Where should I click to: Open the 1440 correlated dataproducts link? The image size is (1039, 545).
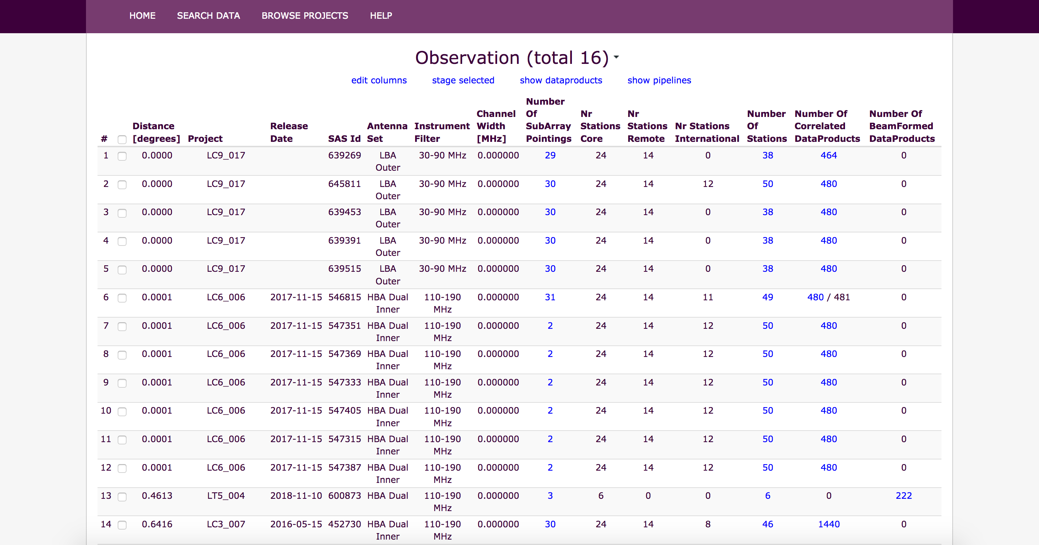[x=828, y=524]
